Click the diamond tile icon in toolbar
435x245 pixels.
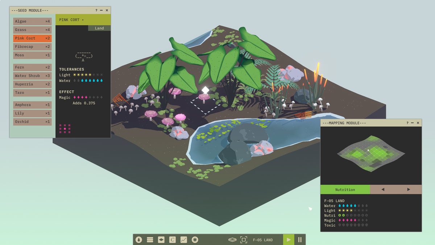click(161, 240)
